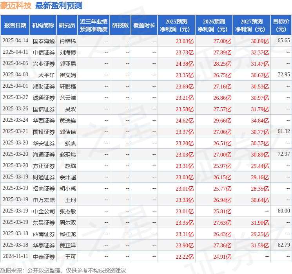Screen dimensions: 292x274
Task: Click the 2025预测净利润 column header
Action: (x=176, y=25)
